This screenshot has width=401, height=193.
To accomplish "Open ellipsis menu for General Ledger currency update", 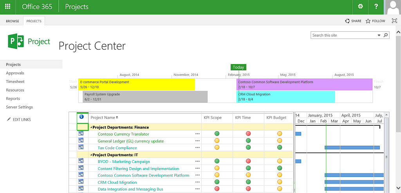I will pyautogui.click(x=197, y=141).
